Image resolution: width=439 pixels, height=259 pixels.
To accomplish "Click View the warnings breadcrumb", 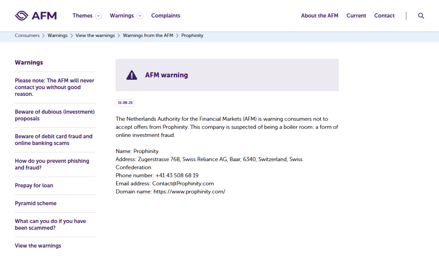I will point(95,36).
